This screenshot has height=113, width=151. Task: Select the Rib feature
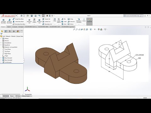pos(64,19)
